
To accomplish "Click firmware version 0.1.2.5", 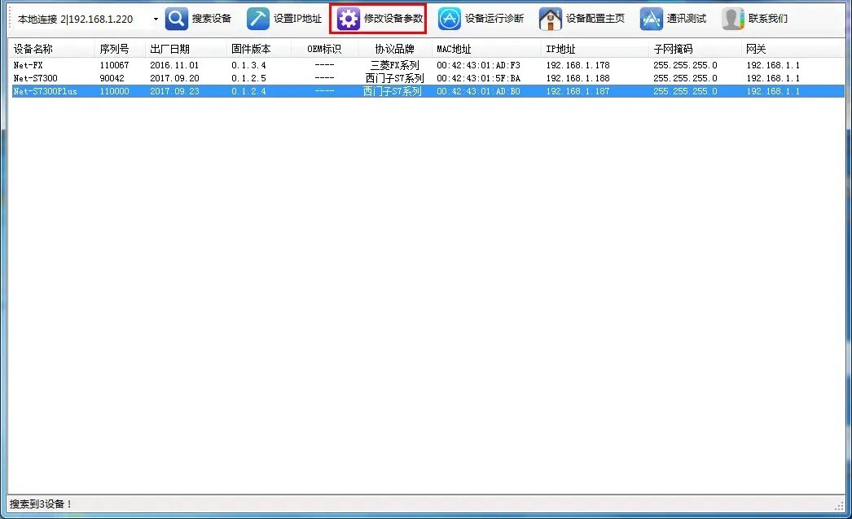I will [248, 78].
